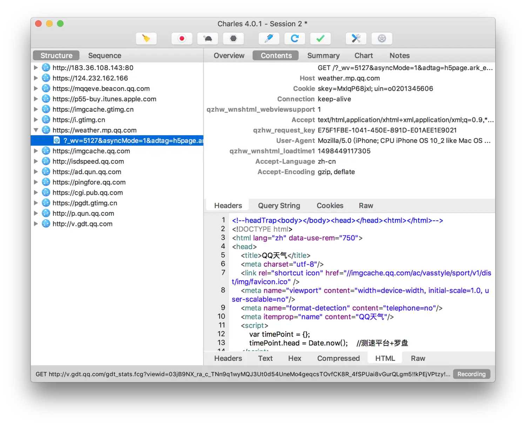The image size is (526, 426).
Task: Click the globe icon of i.gtimg.cn
Action: (x=46, y=120)
